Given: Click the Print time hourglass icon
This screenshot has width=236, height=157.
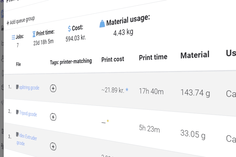Looking at the screenshot, I should click(x=34, y=34).
